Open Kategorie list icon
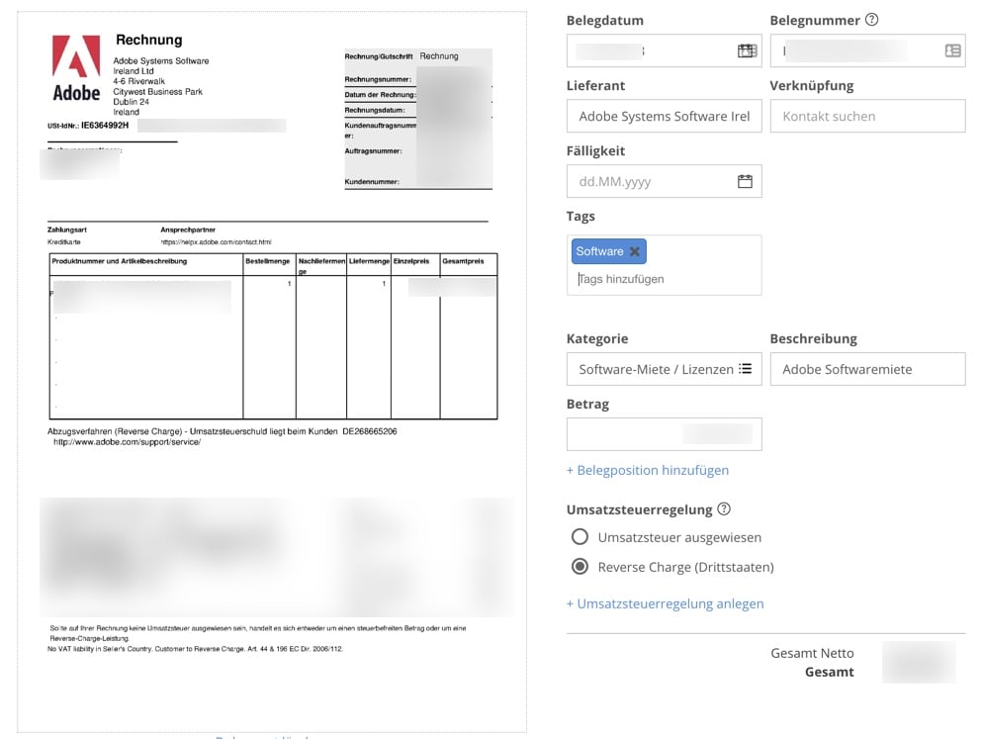 [745, 369]
